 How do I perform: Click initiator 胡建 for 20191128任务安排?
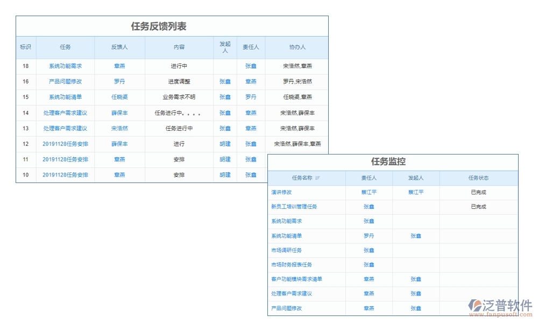[224, 144]
